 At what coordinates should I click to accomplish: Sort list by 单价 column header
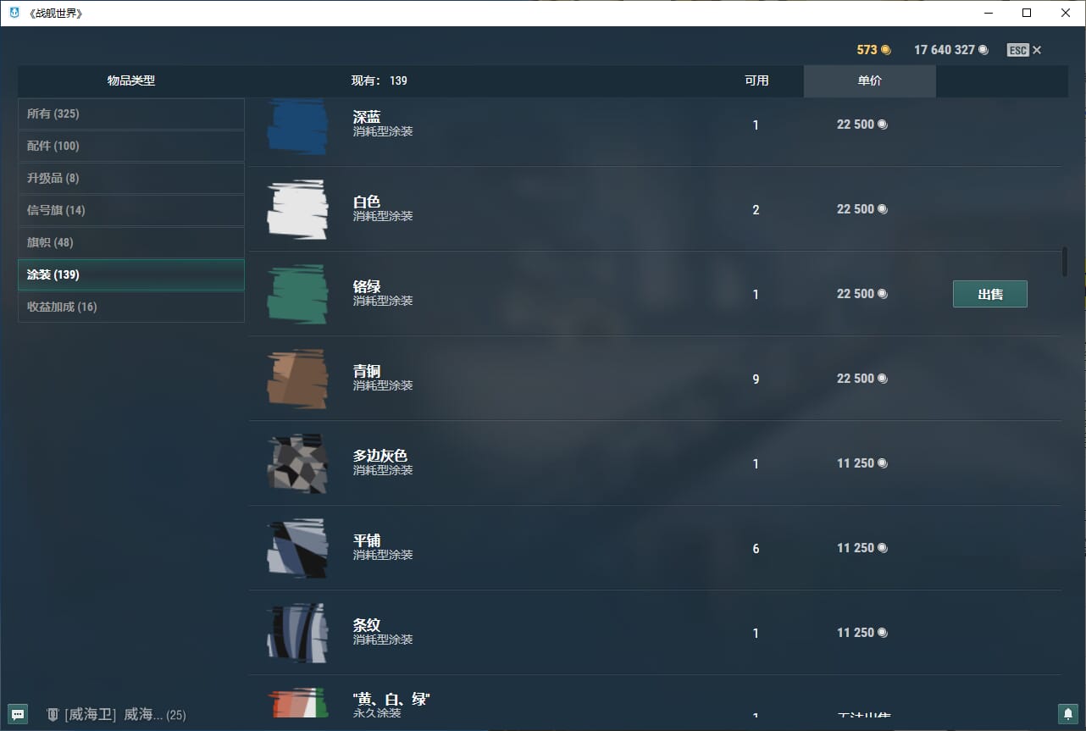click(x=869, y=80)
